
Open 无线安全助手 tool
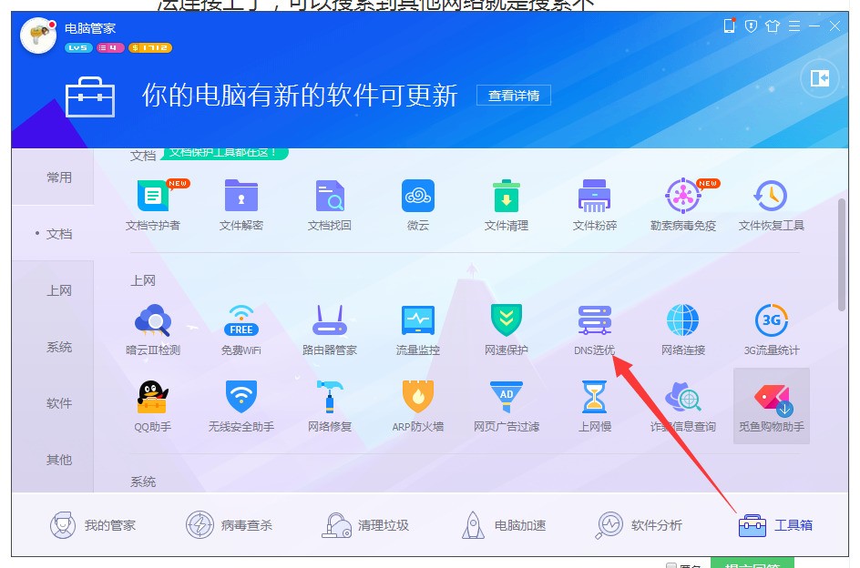241,406
